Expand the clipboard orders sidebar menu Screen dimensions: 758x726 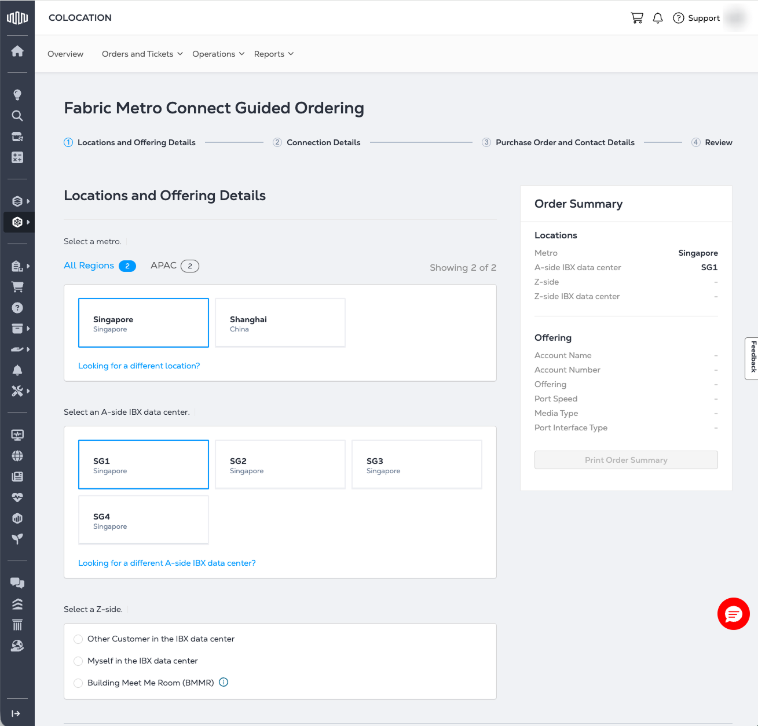20,266
